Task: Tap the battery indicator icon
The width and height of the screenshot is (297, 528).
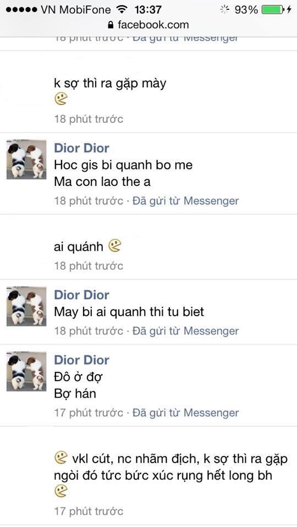Action: (x=273, y=9)
